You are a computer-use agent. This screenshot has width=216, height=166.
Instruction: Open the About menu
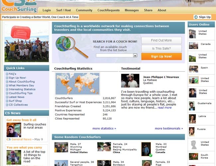click(162, 10)
